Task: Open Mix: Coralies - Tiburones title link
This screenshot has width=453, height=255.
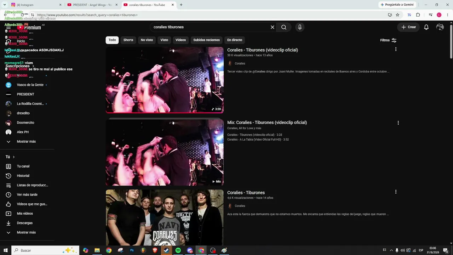Action: (267, 123)
